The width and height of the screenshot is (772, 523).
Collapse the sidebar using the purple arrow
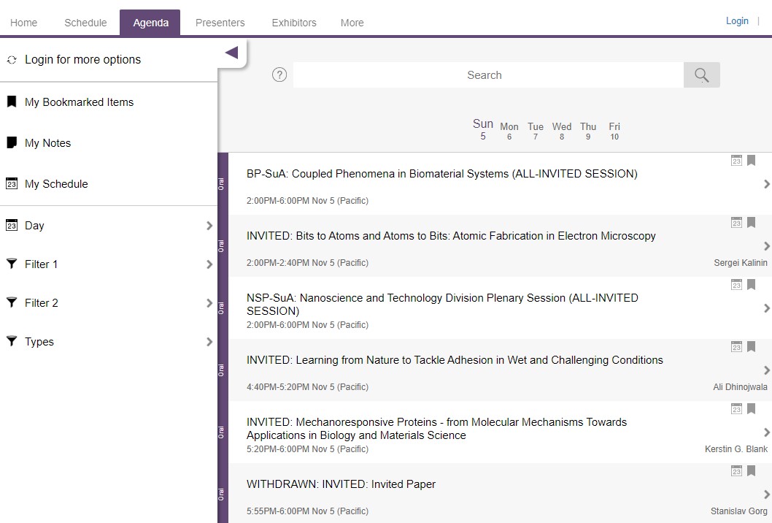[x=232, y=52]
